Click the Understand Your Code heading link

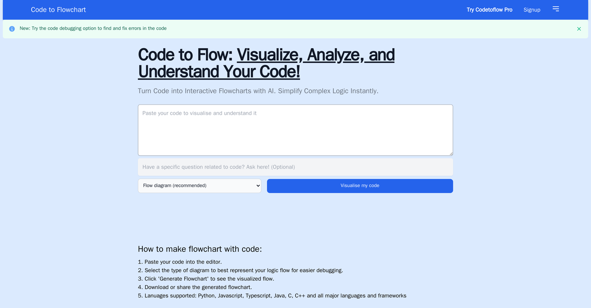pos(219,72)
